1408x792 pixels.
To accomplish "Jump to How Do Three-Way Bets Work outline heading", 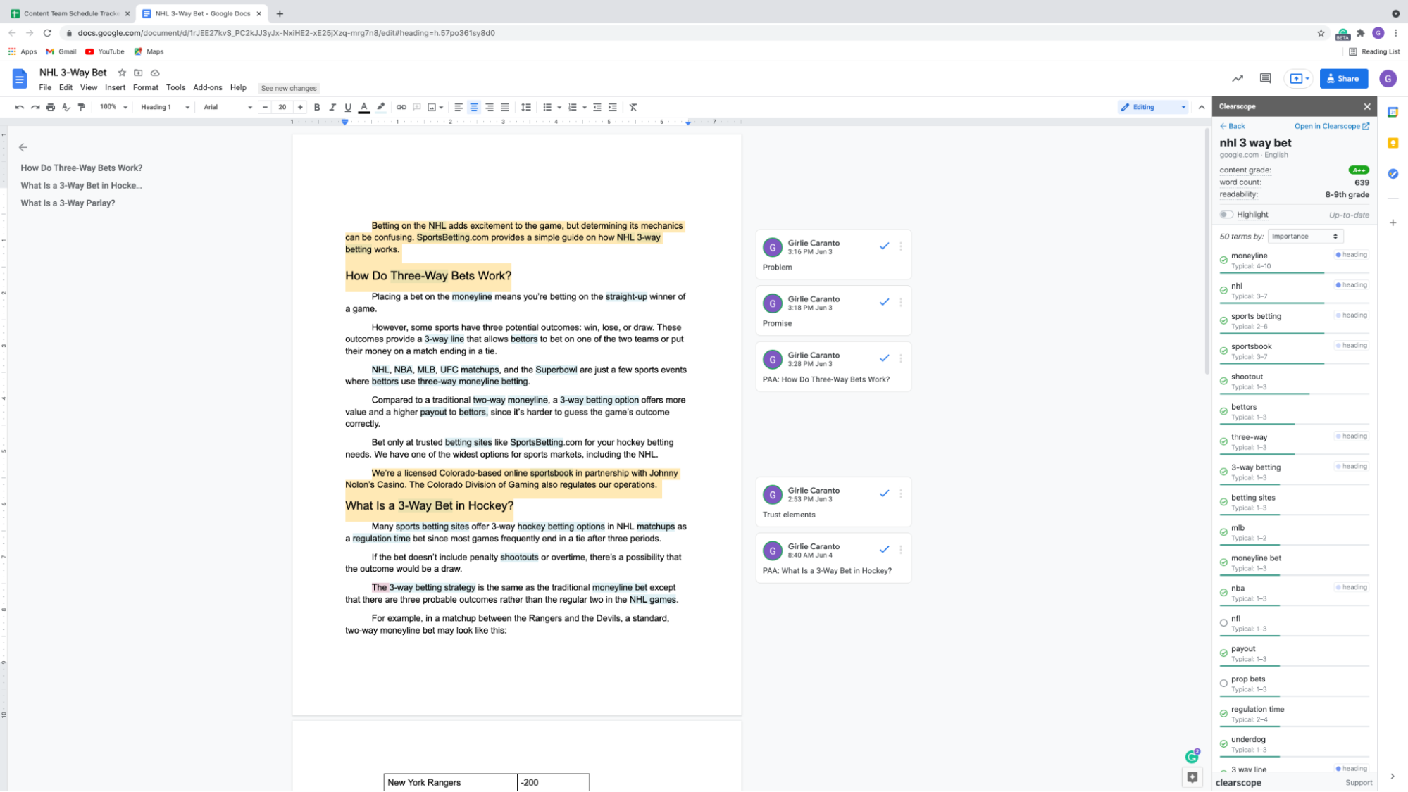I will click(x=81, y=168).
